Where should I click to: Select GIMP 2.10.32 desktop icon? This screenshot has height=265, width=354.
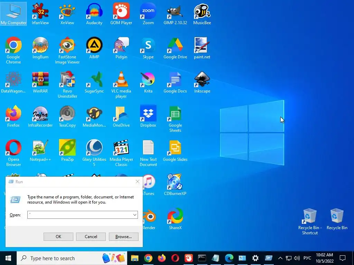pos(175,13)
